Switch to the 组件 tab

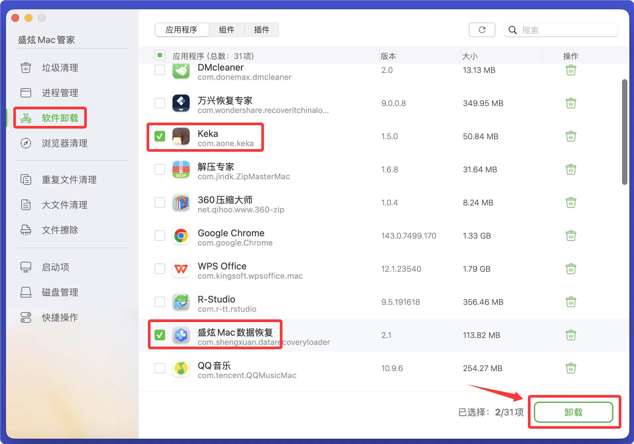pyautogui.click(x=226, y=29)
